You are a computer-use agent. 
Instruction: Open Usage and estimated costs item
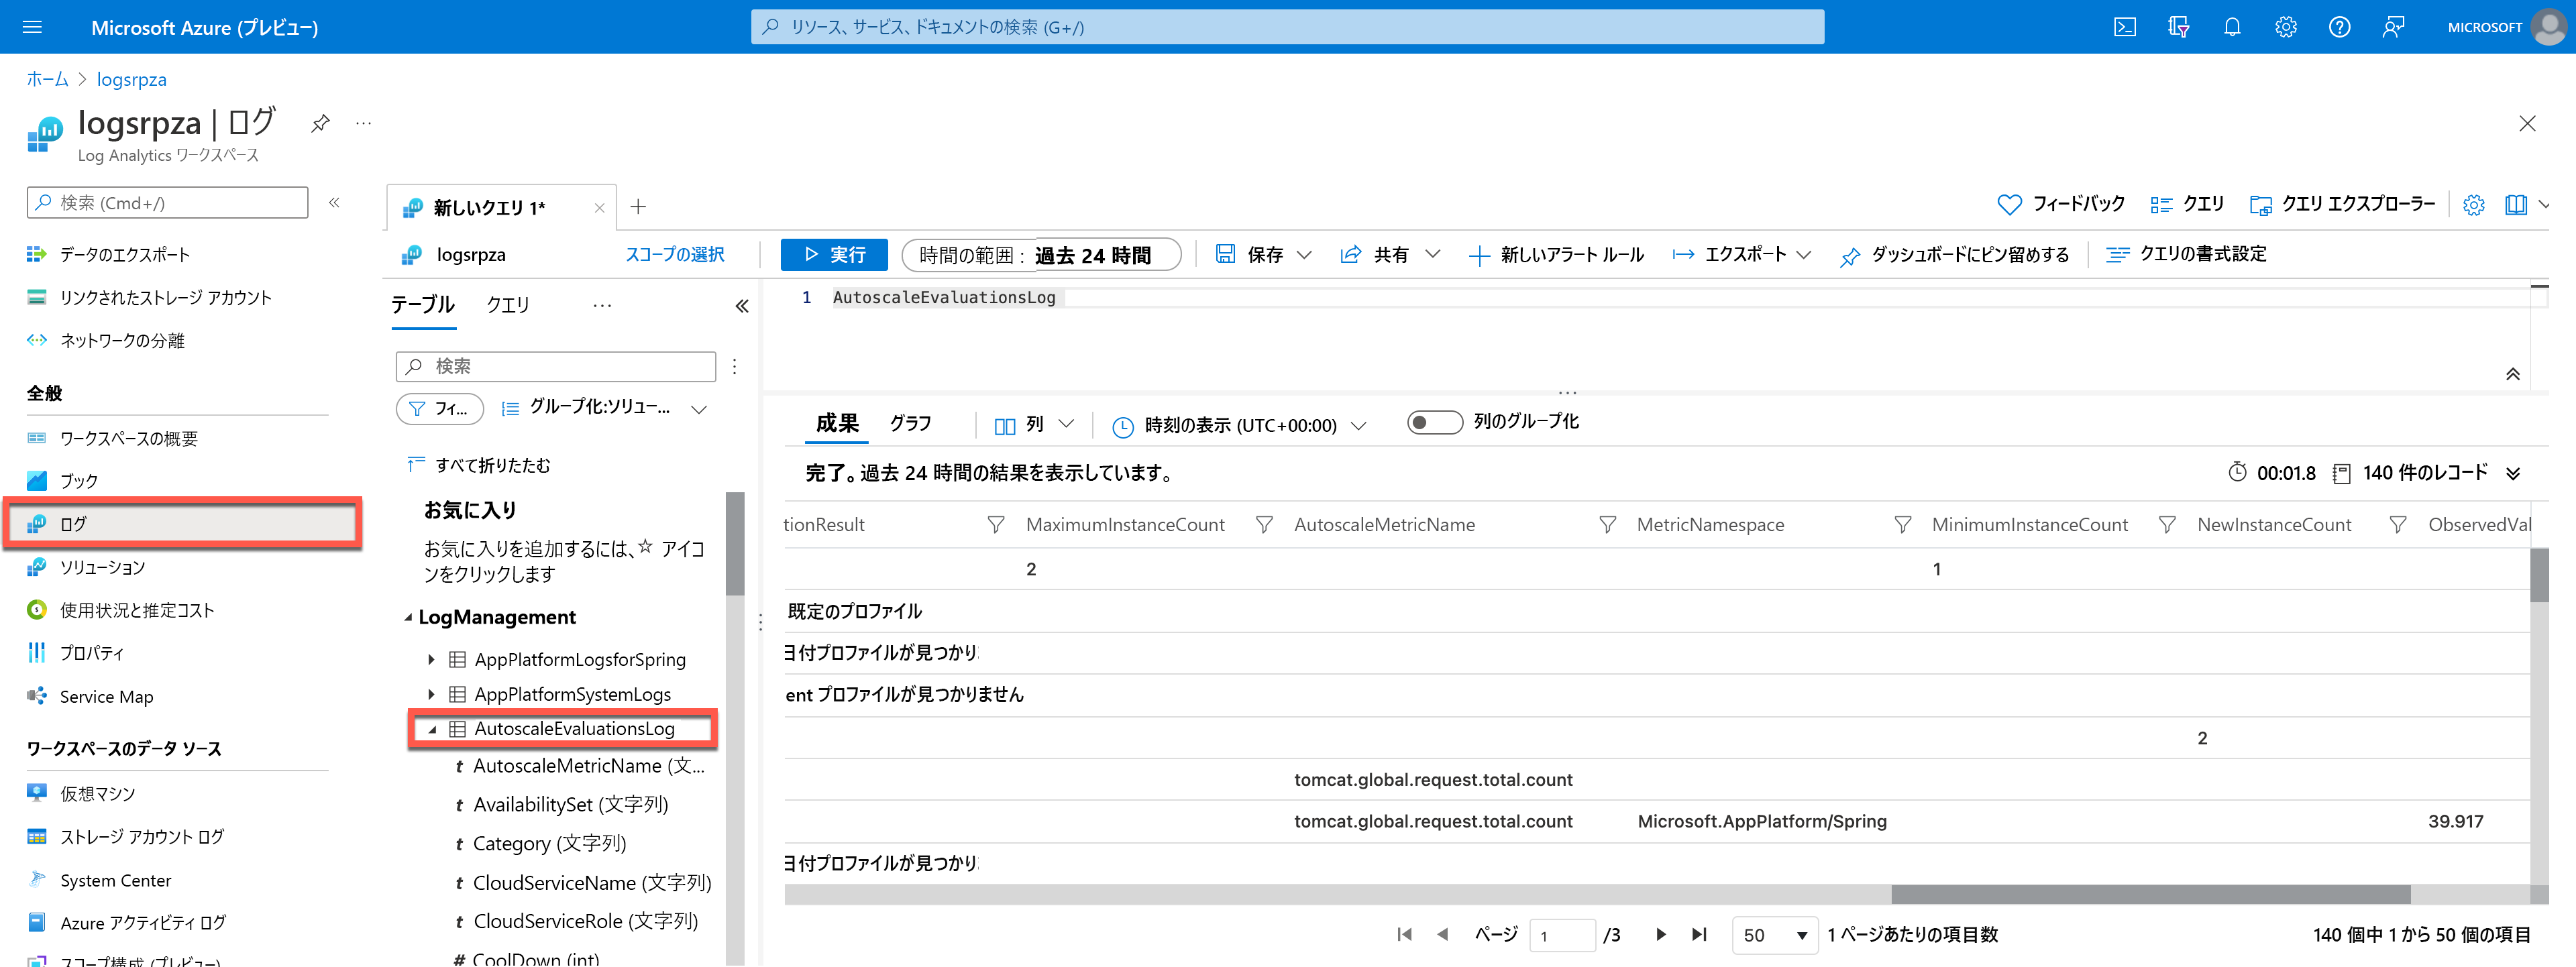pyautogui.click(x=137, y=610)
